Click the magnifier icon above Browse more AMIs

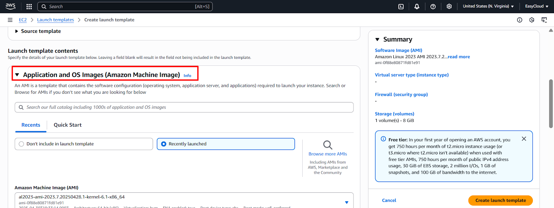(328, 145)
